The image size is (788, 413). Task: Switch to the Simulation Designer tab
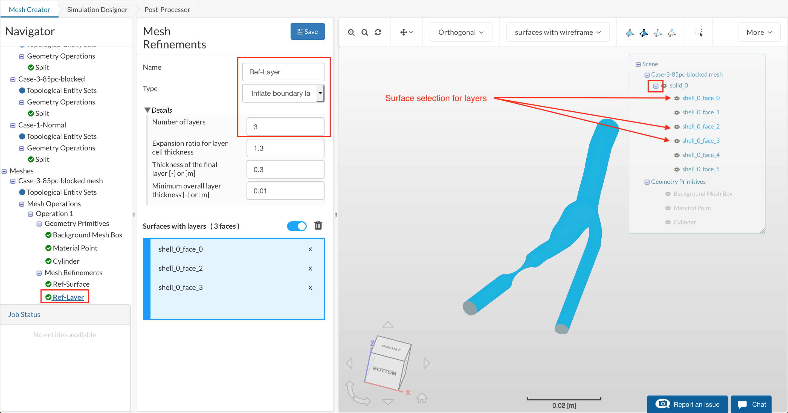pos(97,10)
